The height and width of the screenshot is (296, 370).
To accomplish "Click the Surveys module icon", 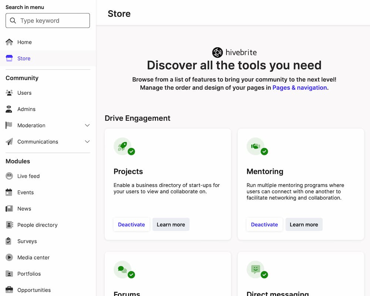I will point(9,241).
